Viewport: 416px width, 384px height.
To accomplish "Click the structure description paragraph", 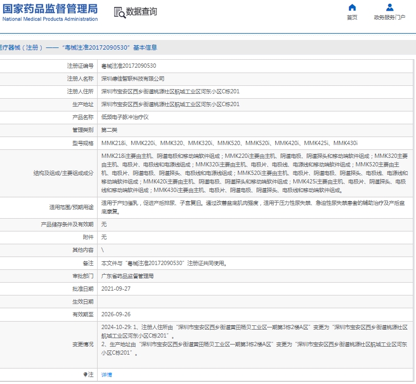I will (254, 173).
